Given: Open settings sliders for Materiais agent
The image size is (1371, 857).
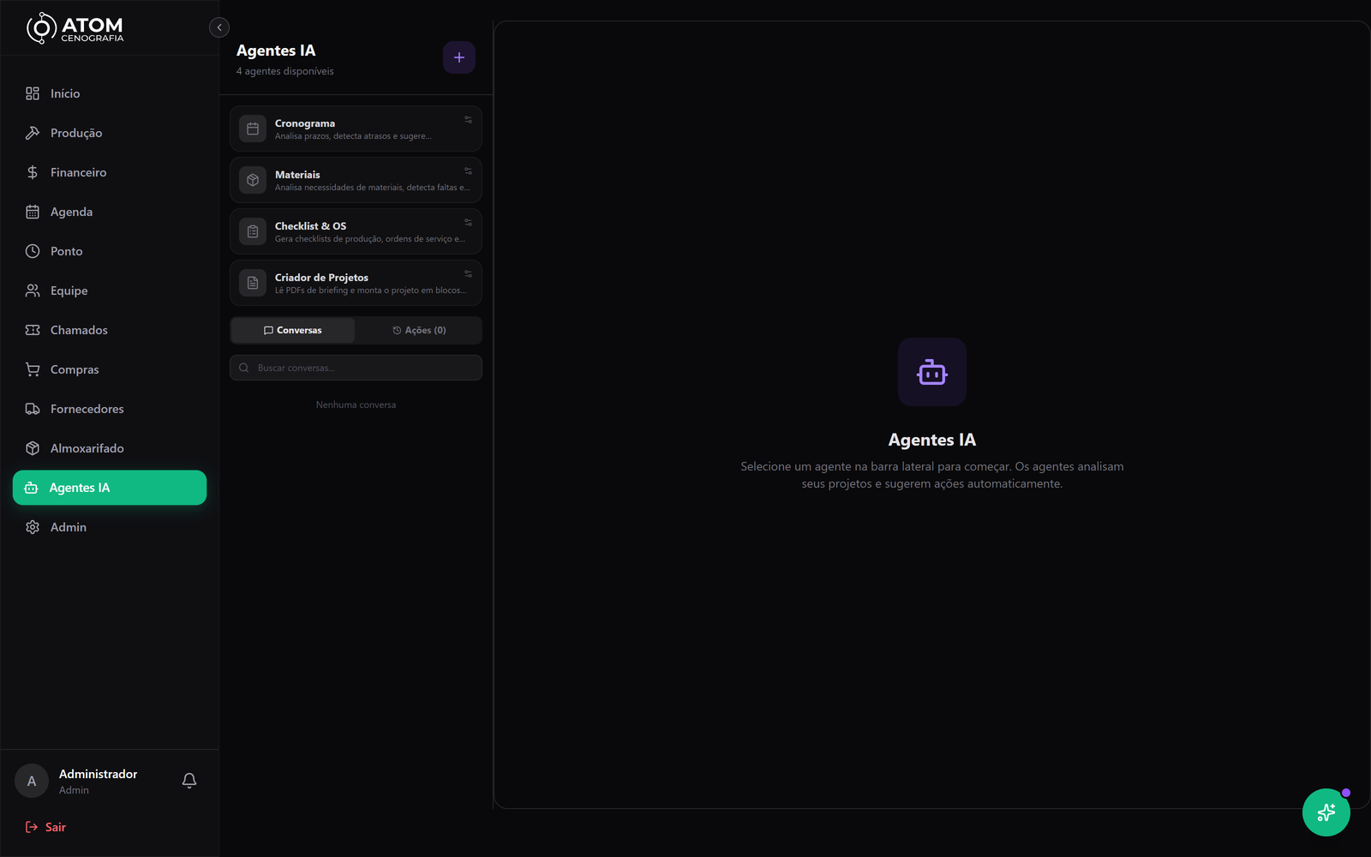Looking at the screenshot, I should (468, 171).
